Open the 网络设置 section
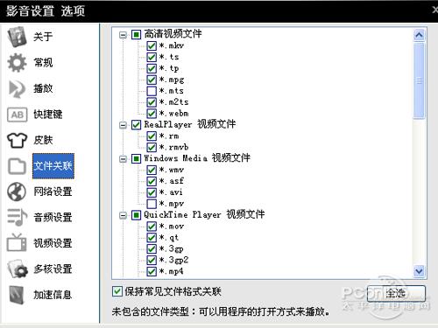This screenshot has height=328, width=438. pyautogui.click(x=53, y=192)
